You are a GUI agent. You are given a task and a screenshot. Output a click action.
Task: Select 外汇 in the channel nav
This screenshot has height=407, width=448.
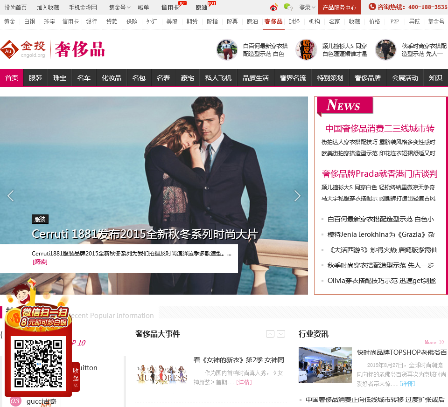152,22
